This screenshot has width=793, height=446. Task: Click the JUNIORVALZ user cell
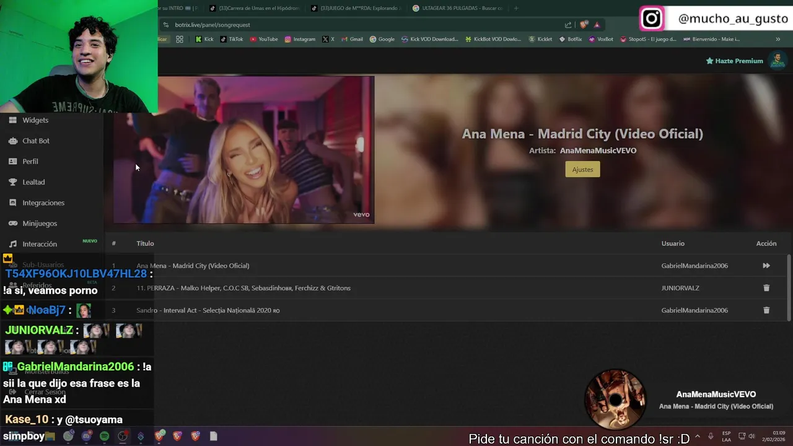tap(680, 288)
